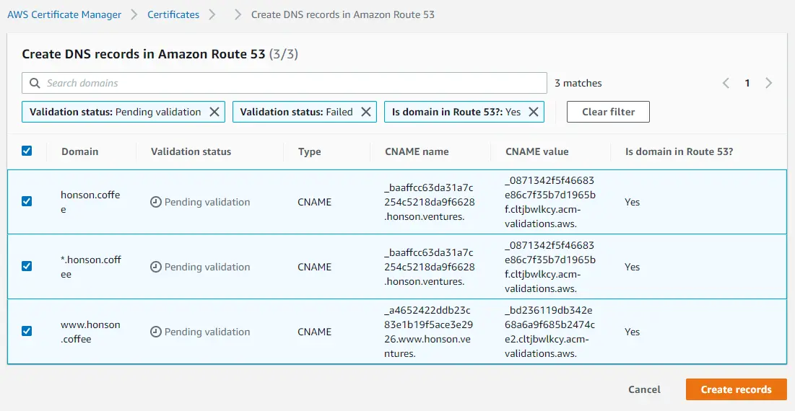The height and width of the screenshot is (411, 795).
Task: Uncheck the www.honson.coffee row checkbox
Action: tap(27, 331)
